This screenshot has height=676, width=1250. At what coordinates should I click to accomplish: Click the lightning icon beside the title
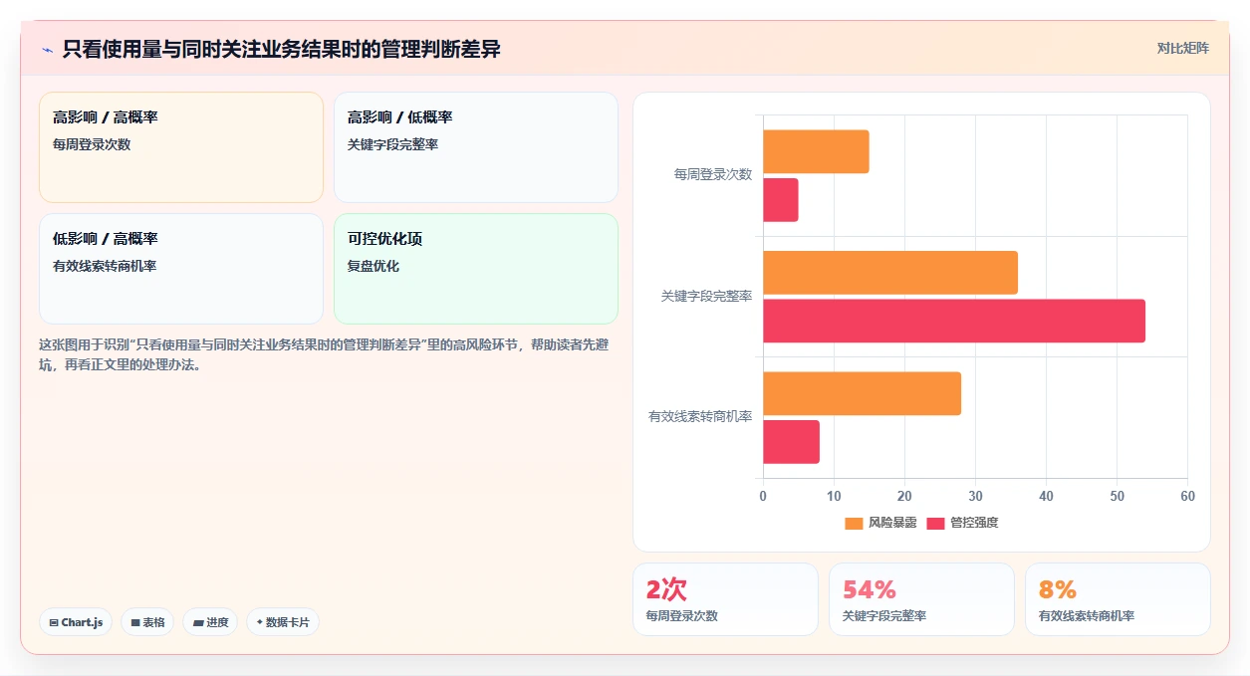(47, 50)
